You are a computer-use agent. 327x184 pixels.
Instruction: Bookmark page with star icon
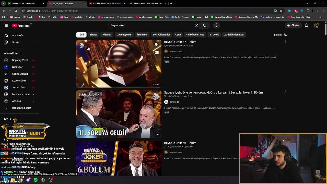pos(281,11)
